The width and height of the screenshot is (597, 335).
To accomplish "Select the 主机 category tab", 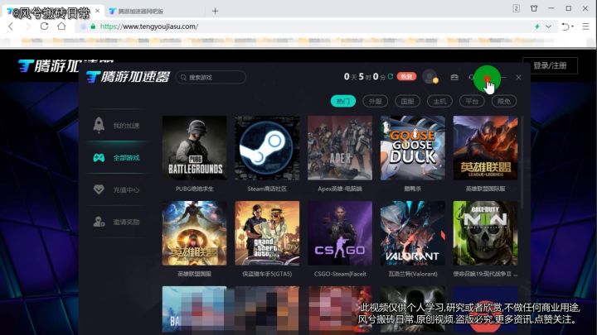I will pyautogui.click(x=439, y=102).
